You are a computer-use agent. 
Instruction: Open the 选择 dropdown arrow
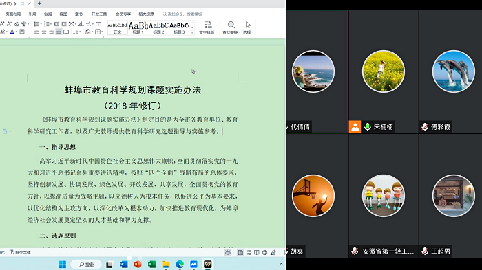[x=252, y=32]
